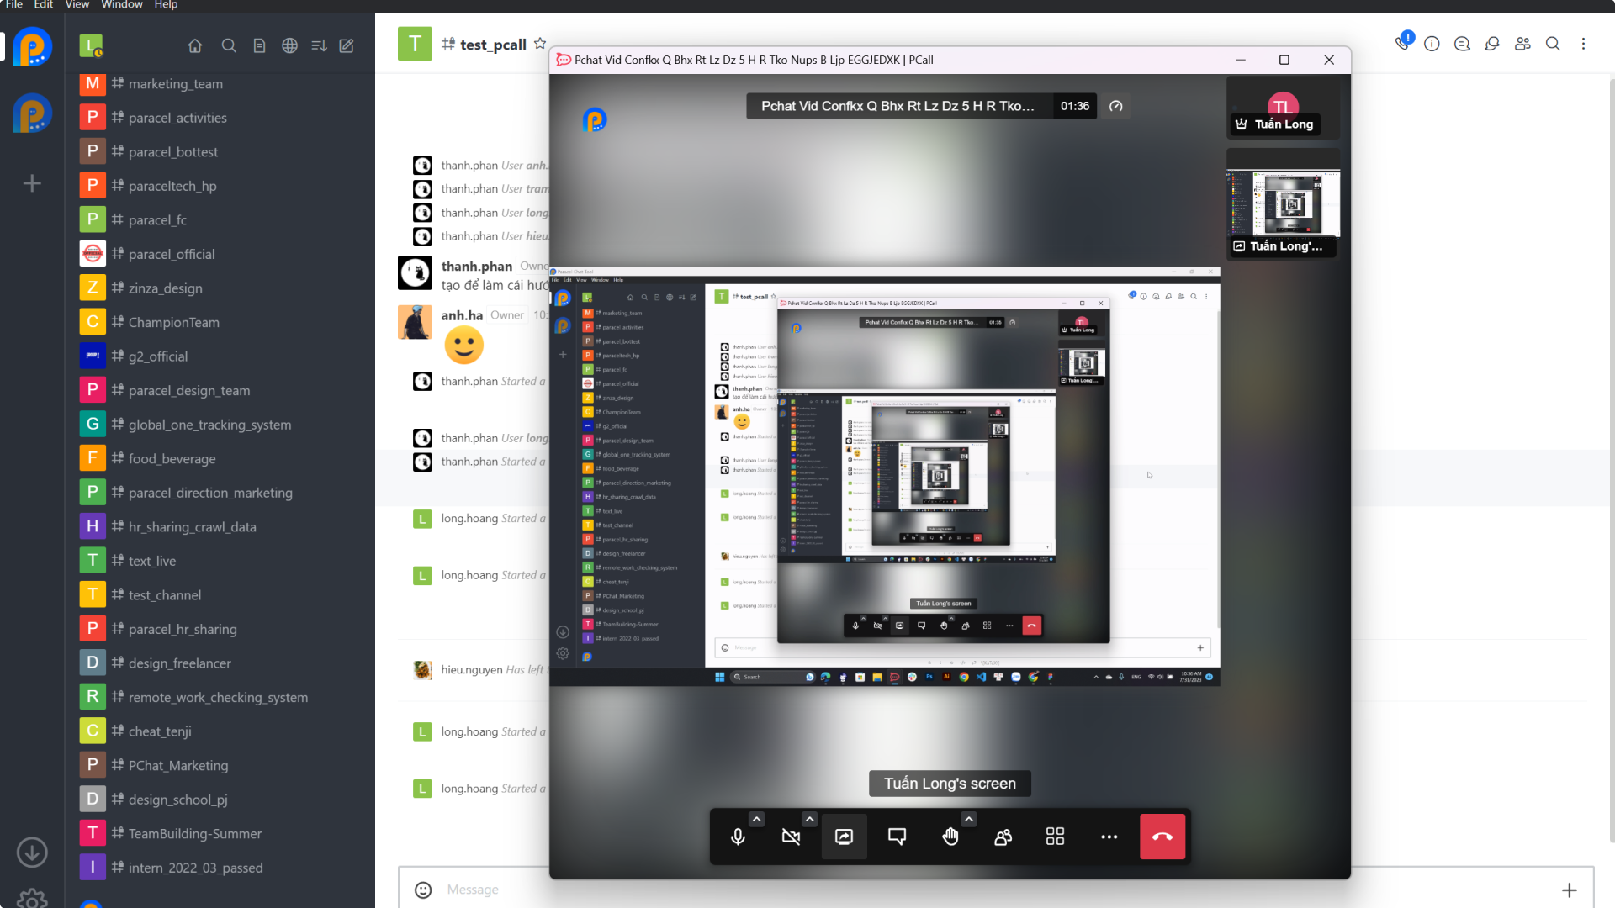Viewport: 1615px width, 908px height.
Task: Raise hand in the call
Action: (x=950, y=837)
